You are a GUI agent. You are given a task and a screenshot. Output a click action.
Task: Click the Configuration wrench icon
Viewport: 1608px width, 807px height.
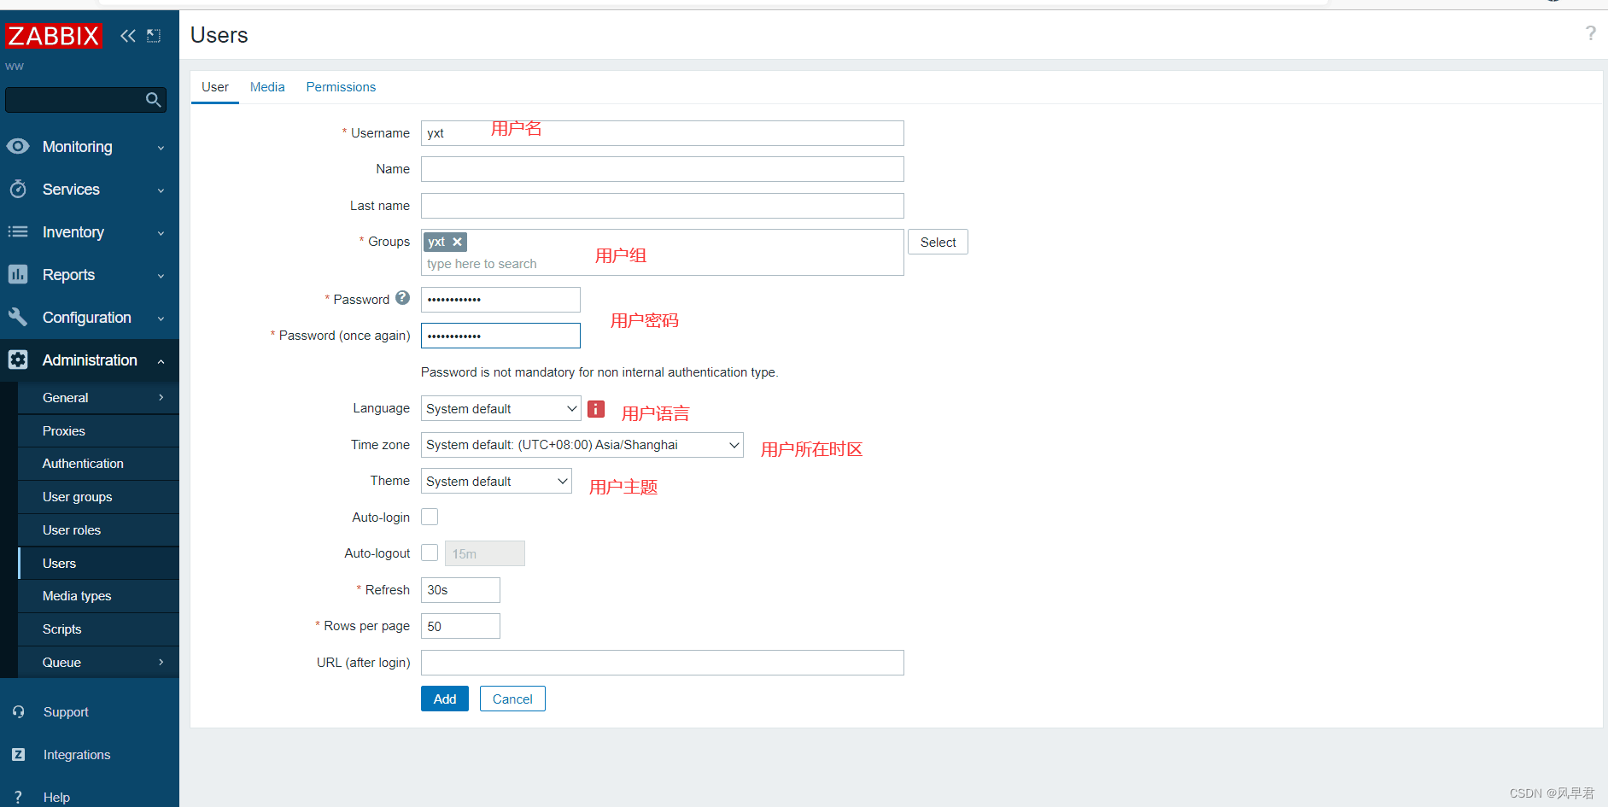pos(18,317)
